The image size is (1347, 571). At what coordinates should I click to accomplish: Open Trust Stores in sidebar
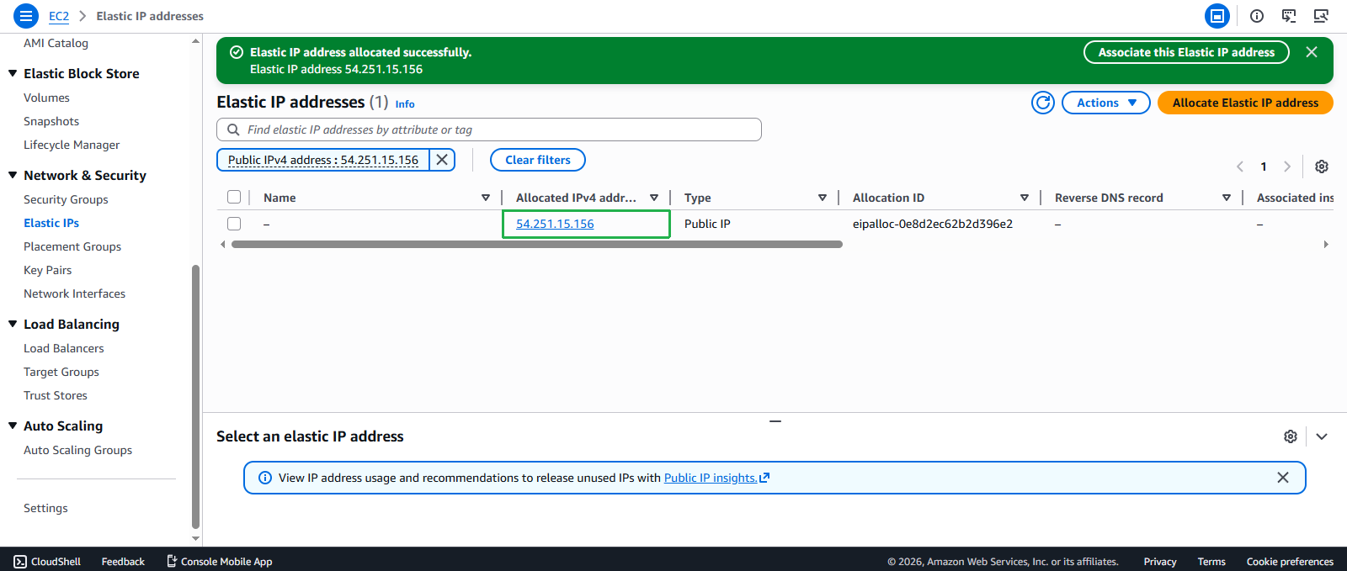click(56, 395)
